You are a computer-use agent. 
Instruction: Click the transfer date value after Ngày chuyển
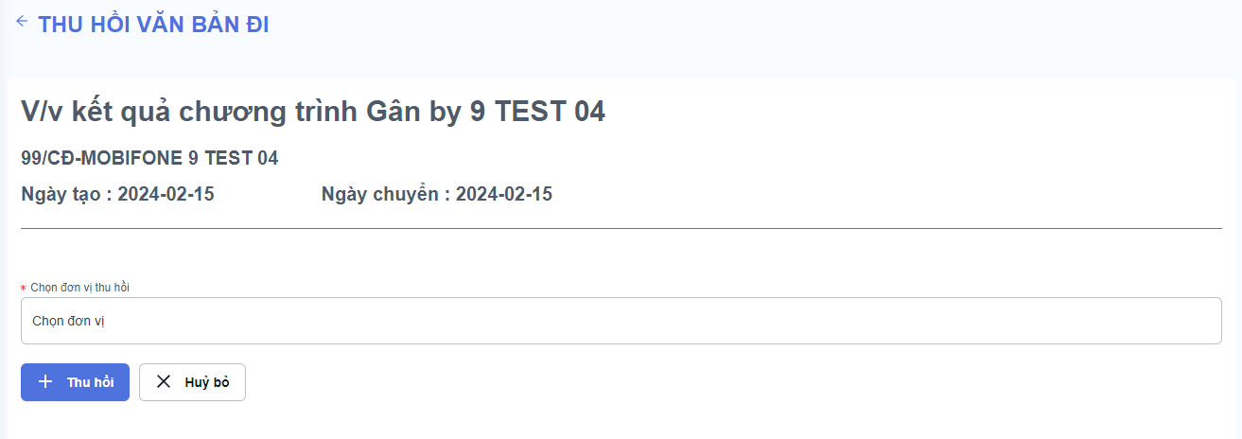(x=504, y=195)
